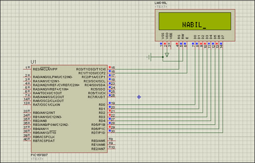Click the RD0 pin label
This screenshot has width=255, height=163.
[102, 105]
